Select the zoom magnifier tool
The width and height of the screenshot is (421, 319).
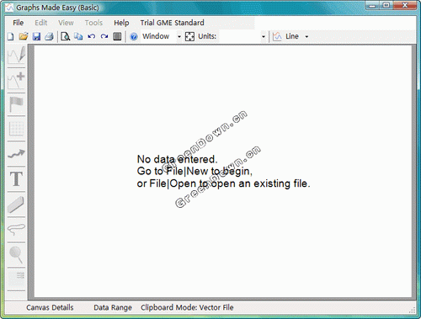pos(16,254)
